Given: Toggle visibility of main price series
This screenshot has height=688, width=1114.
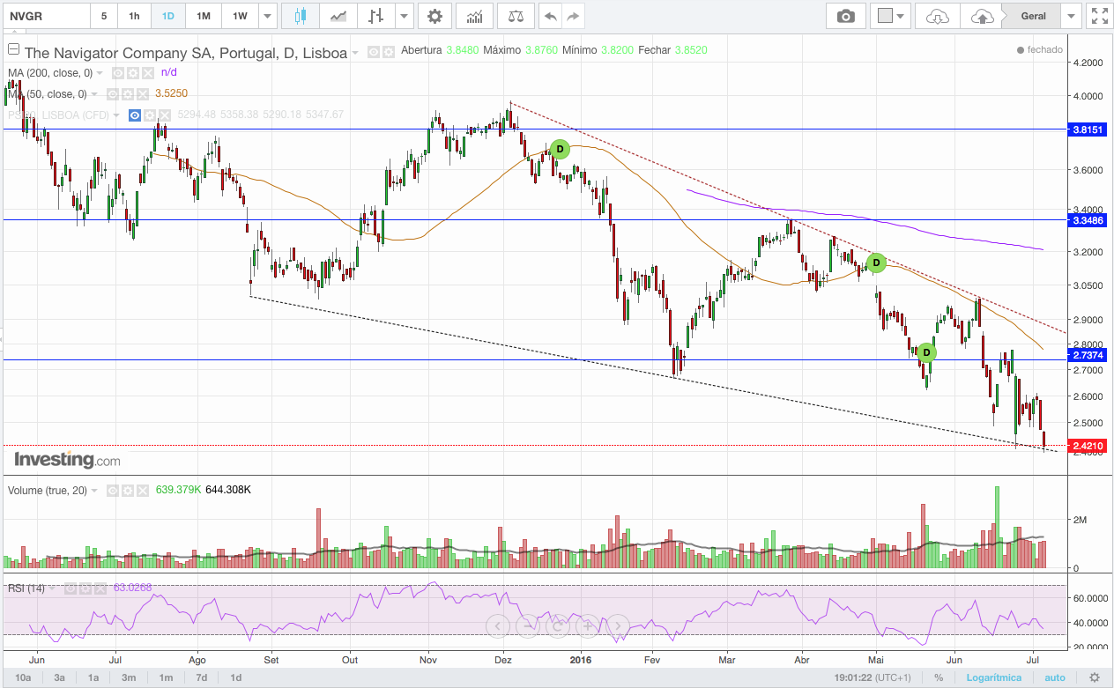Looking at the screenshot, I should [374, 52].
